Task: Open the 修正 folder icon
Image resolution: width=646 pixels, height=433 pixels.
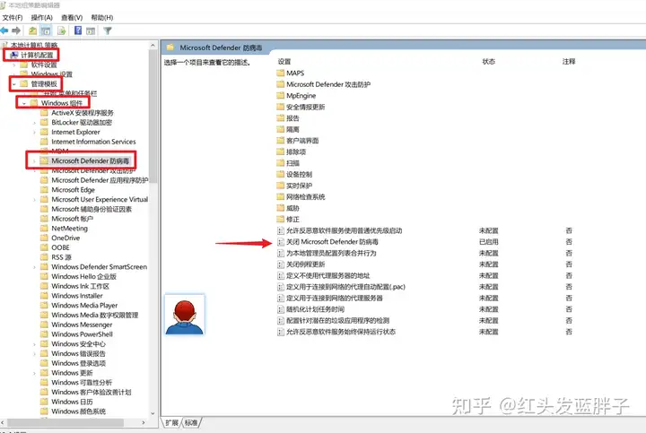Action: 281,220
